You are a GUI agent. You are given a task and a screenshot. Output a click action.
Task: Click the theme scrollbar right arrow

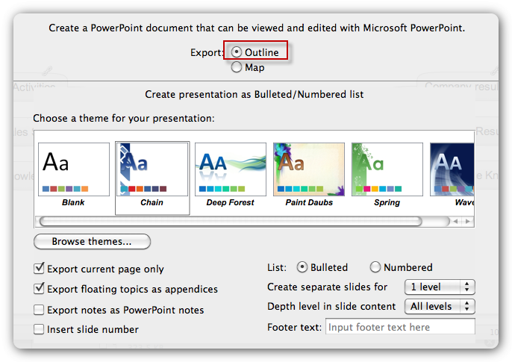[467, 222]
